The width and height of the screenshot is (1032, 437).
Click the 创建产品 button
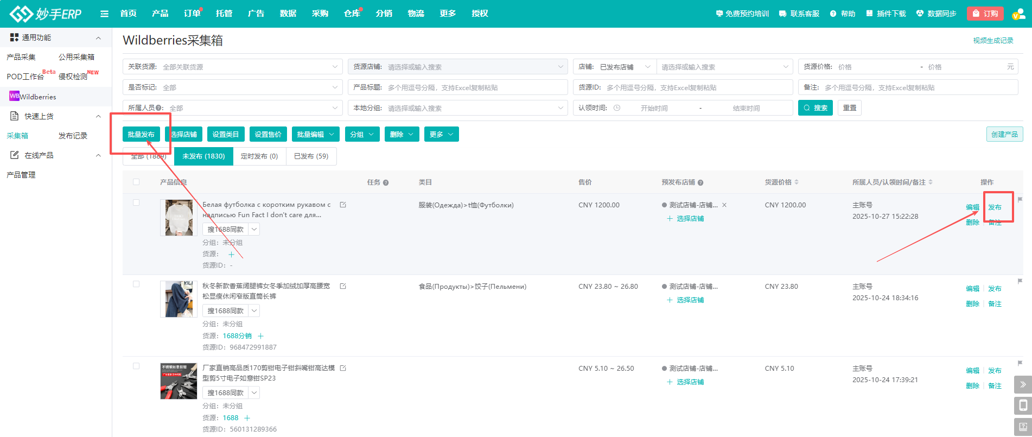pos(1004,134)
